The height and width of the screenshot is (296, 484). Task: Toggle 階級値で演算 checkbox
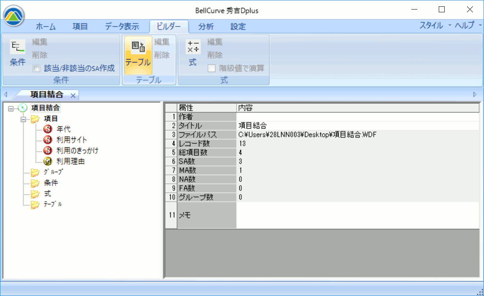pyautogui.click(x=212, y=68)
